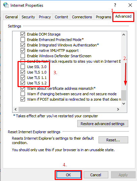Toggle the Use TLS 1.2 checkbox
Image resolution: width=137 pixels, height=181 pixels.
click(23, 83)
